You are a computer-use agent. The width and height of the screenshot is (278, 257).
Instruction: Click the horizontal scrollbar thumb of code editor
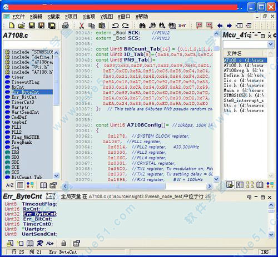pyautogui.click(x=117, y=187)
